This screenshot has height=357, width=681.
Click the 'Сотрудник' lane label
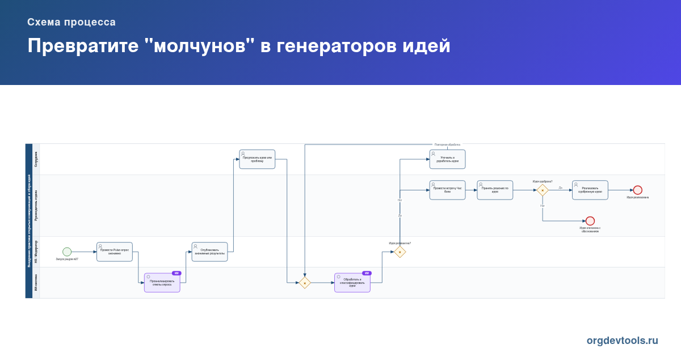click(36, 159)
